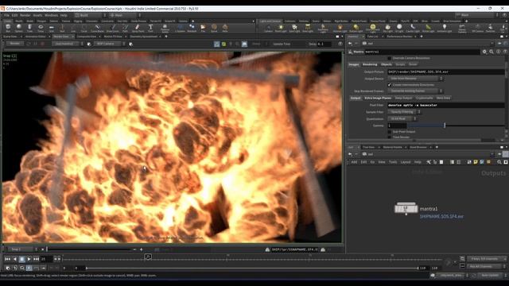509x286 pixels.
Task: Select the Spray Paint shelf tool
Action: [138, 29]
